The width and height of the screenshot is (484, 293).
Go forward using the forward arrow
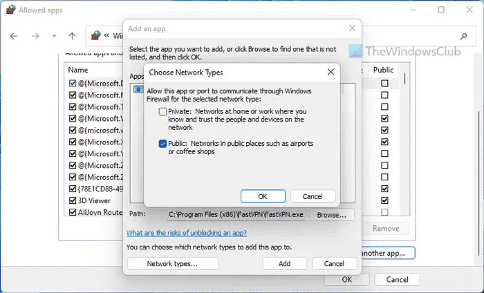pos(35,37)
